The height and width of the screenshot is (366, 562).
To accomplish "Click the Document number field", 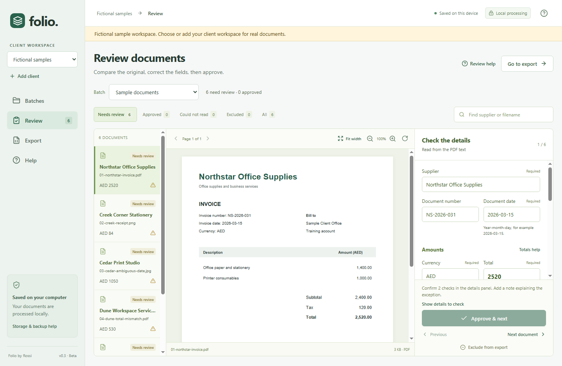I will 450,215.
